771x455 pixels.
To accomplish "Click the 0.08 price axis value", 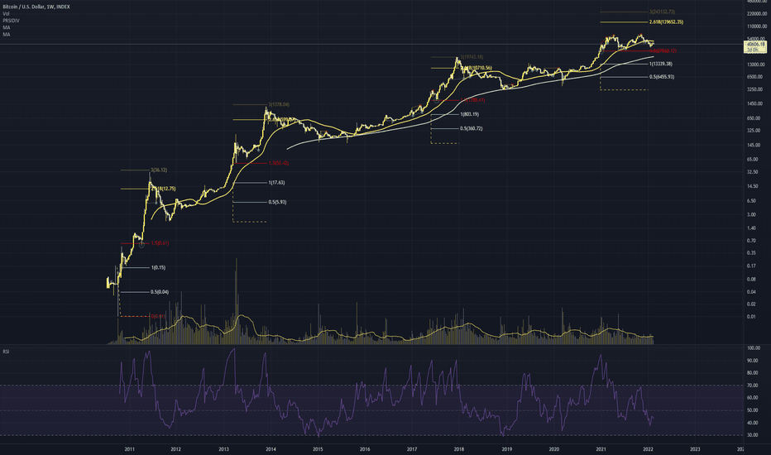I will click(751, 280).
